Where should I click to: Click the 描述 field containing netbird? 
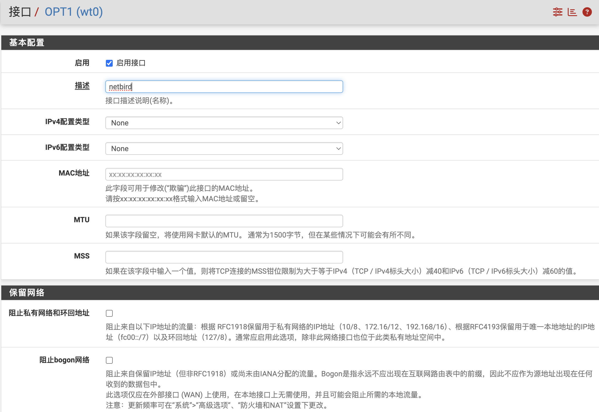(x=224, y=87)
